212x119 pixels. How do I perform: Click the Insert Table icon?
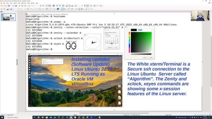click(x=63, y=6)
